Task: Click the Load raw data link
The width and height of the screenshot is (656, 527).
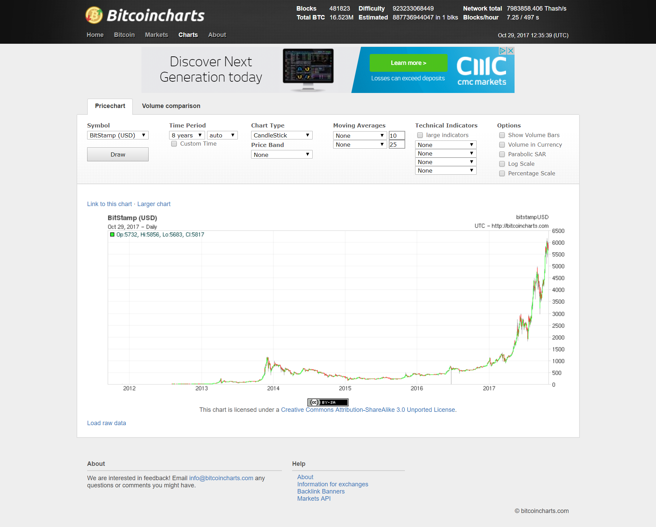Action: (106, 423)
